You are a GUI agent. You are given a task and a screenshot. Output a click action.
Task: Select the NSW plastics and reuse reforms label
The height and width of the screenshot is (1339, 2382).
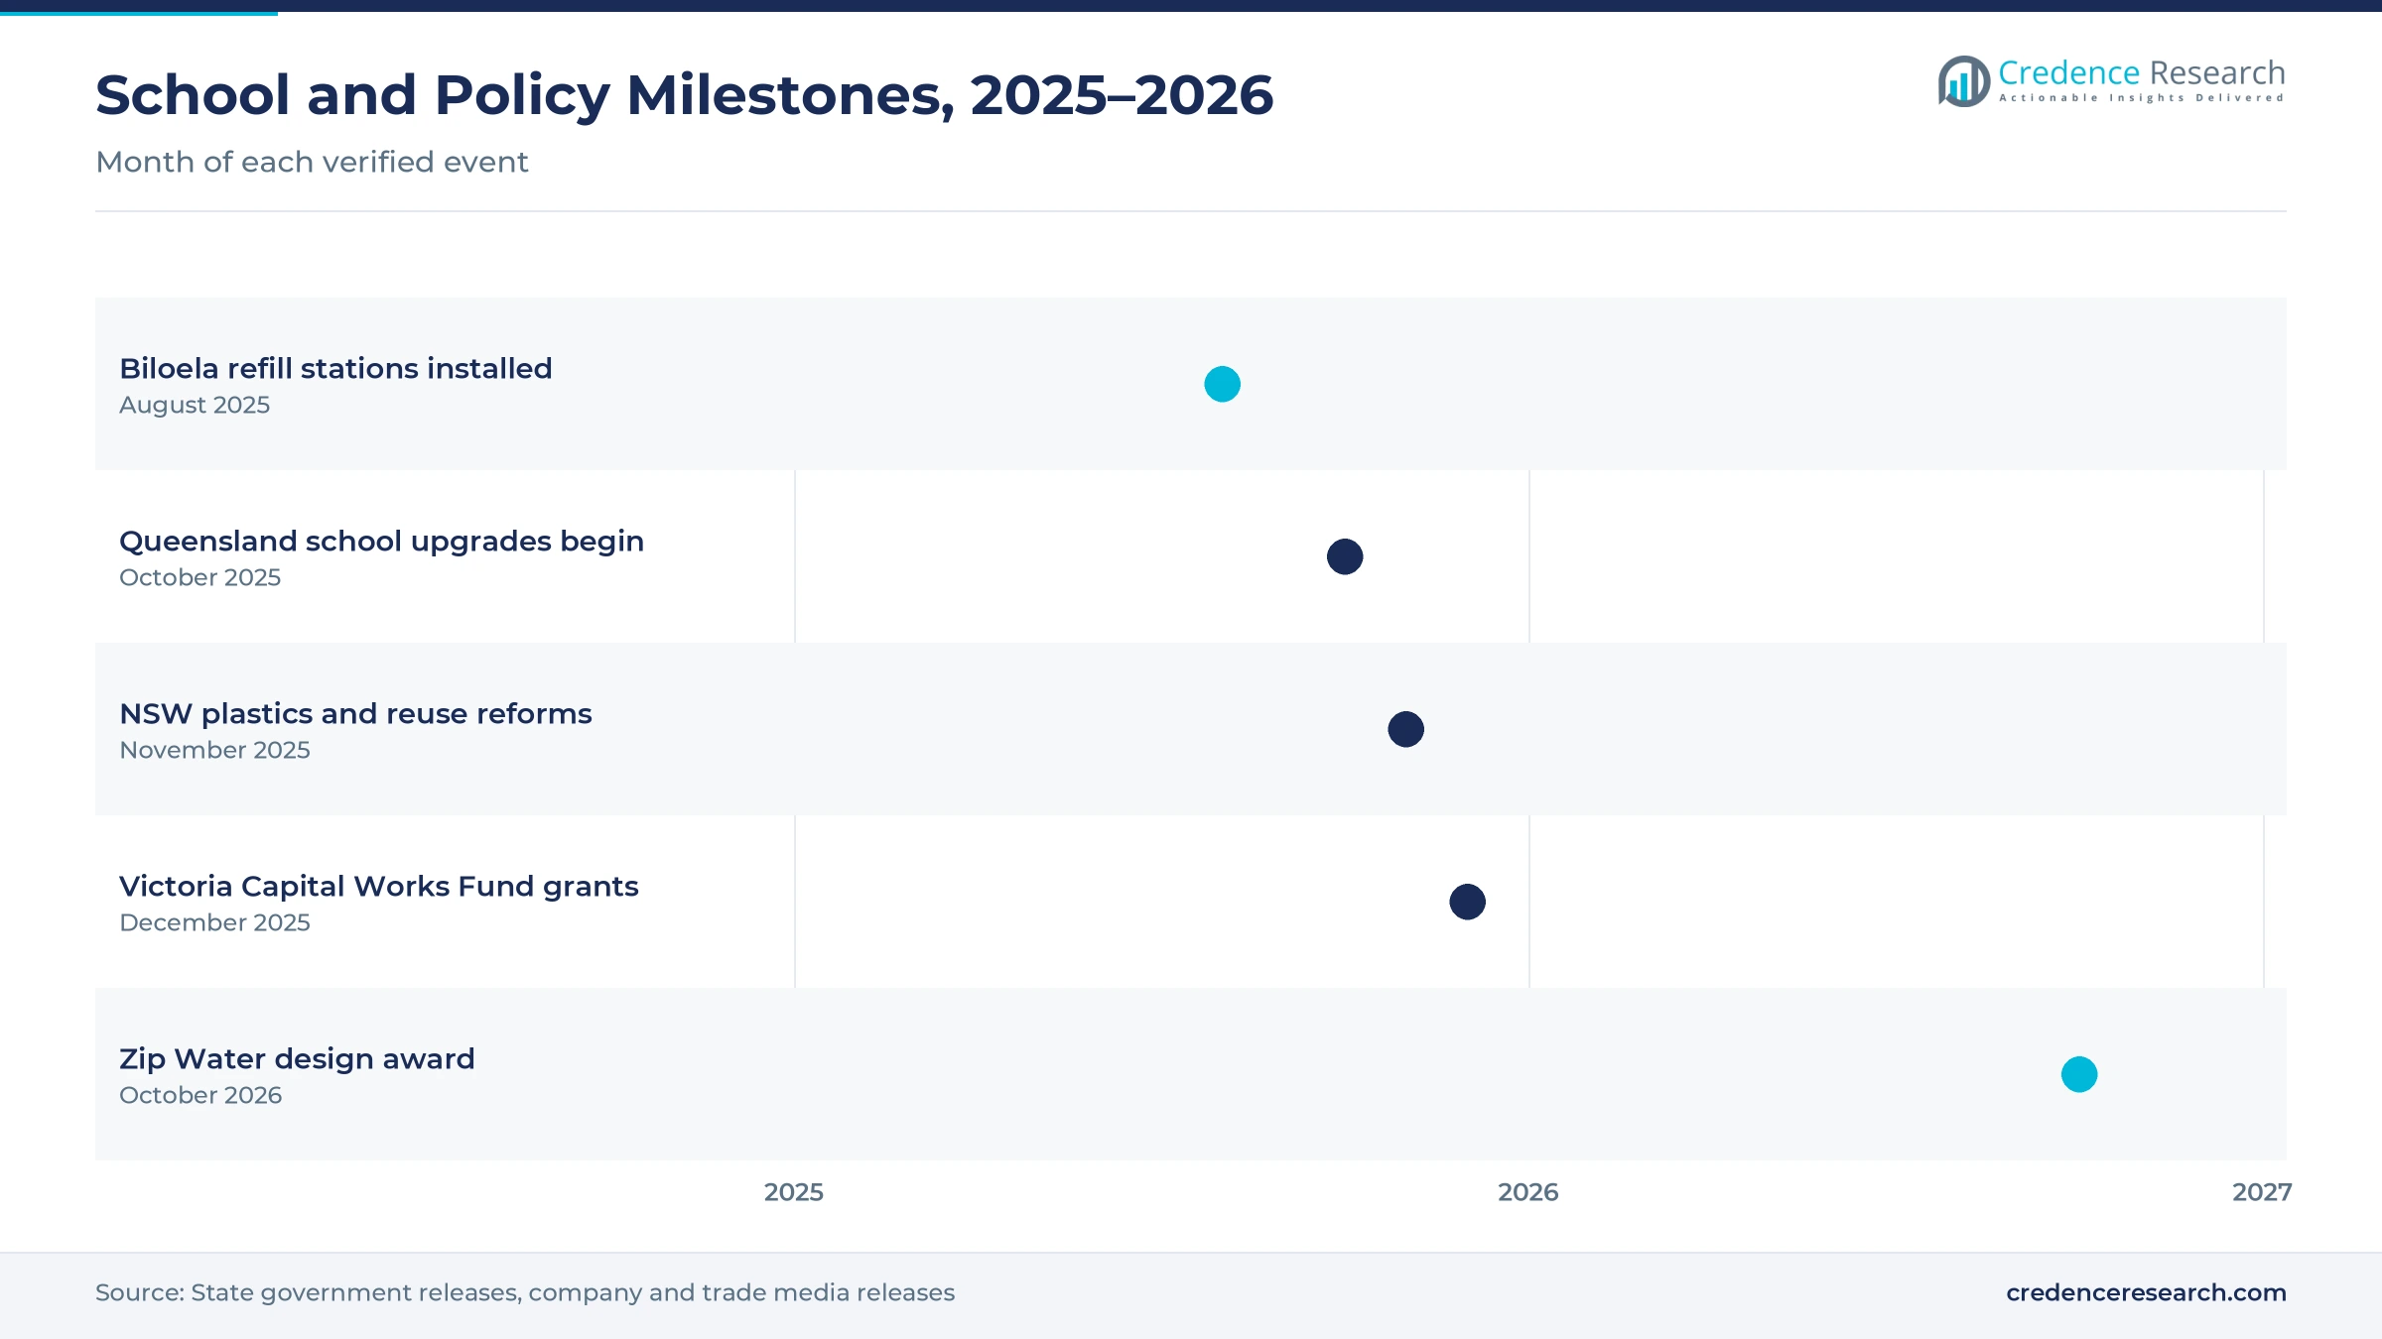pos(355,713)
